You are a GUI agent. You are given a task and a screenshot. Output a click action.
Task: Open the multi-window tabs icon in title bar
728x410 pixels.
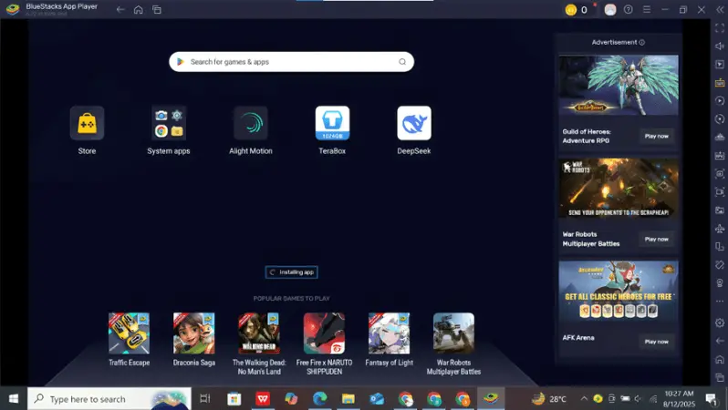click(157, 9)
